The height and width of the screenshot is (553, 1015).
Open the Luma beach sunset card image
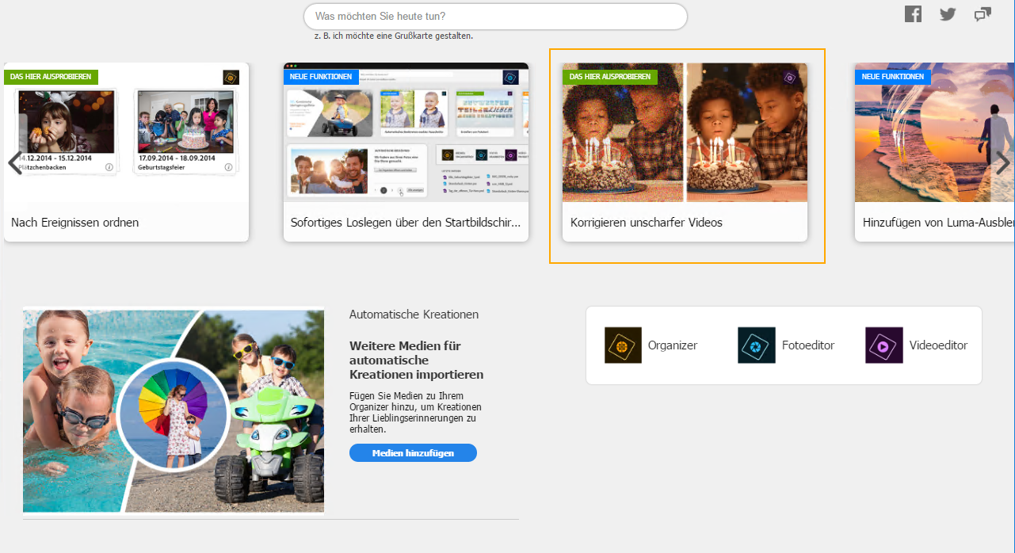(x=934, y=132)
